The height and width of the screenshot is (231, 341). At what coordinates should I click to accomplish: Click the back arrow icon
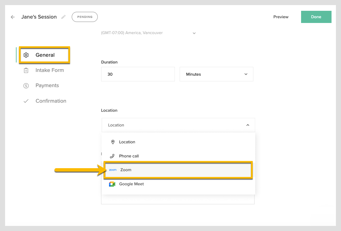[x=13, y=17]
